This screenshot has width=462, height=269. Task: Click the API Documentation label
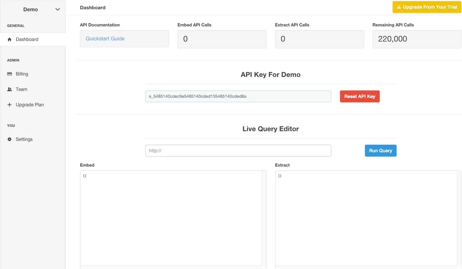click(99, 25)
